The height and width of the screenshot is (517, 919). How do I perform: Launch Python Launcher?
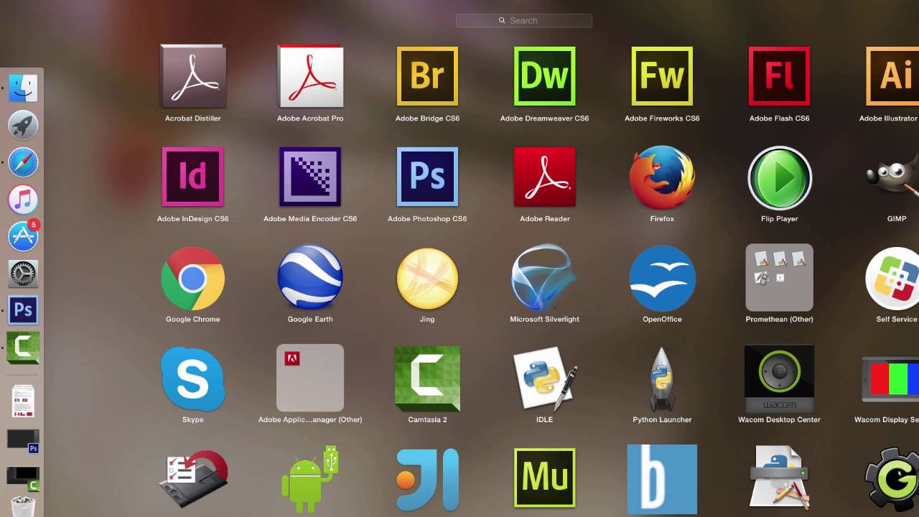(662, 379)
